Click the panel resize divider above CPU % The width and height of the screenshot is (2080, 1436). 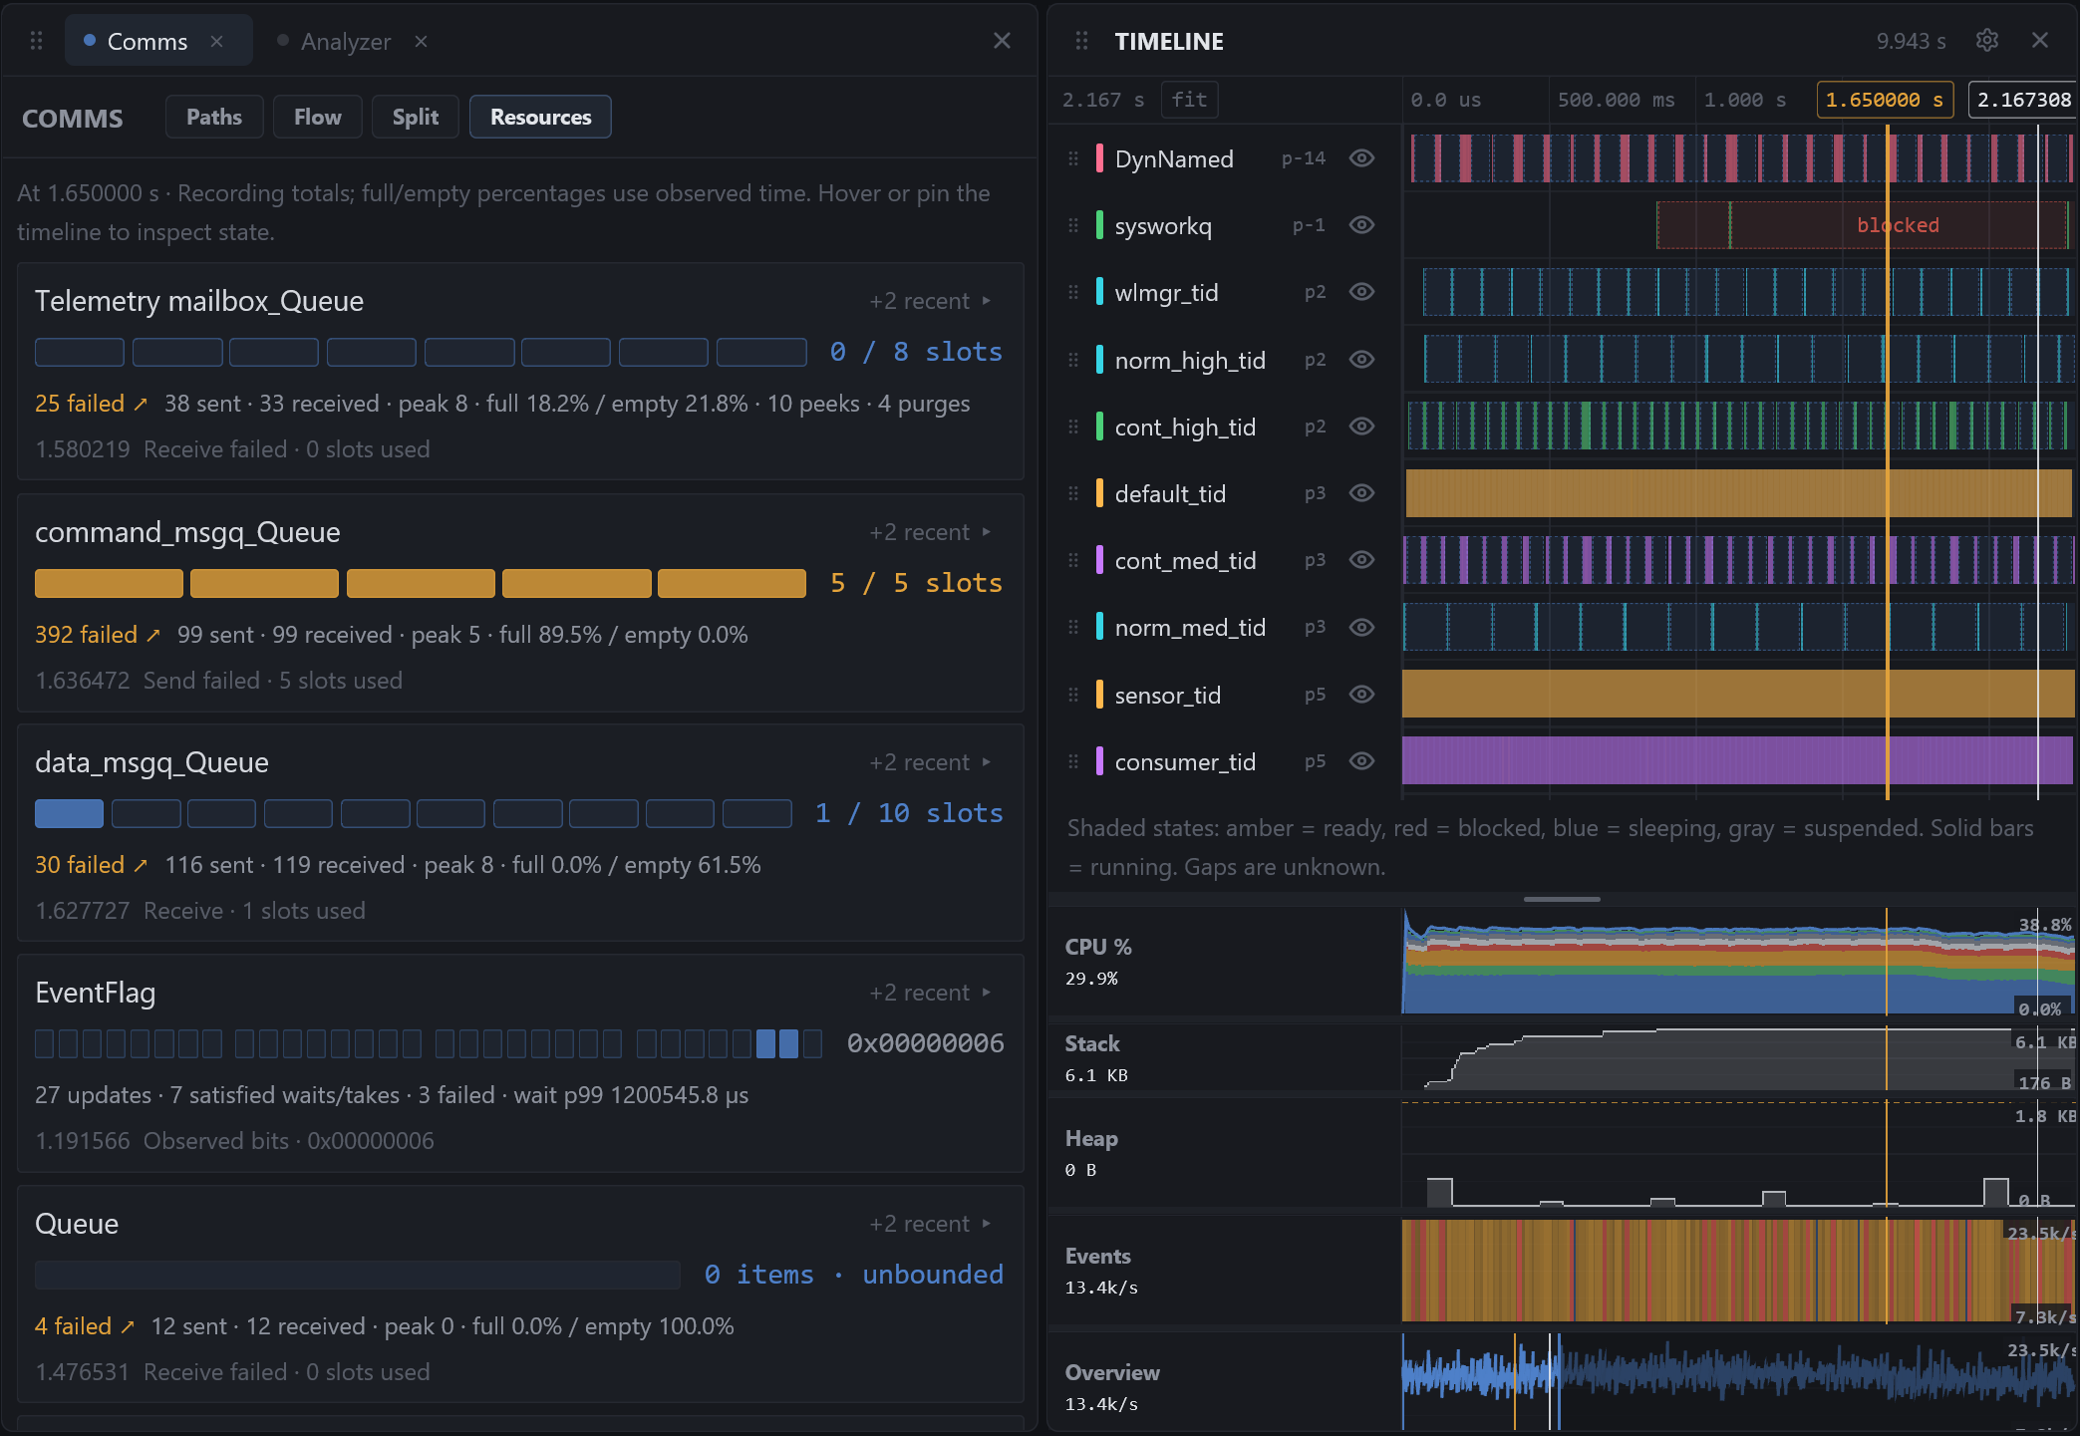(1562, 899)
